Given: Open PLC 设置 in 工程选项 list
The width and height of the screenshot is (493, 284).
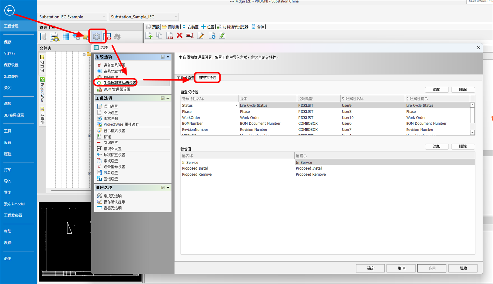Looking at the screenshot, I should pyautogui.click(x=111, y=173).
